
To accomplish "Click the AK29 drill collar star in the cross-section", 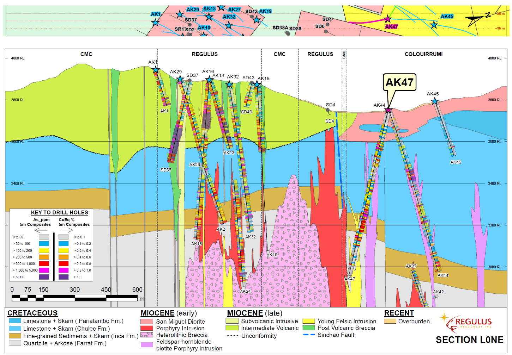I will point(180,79).
